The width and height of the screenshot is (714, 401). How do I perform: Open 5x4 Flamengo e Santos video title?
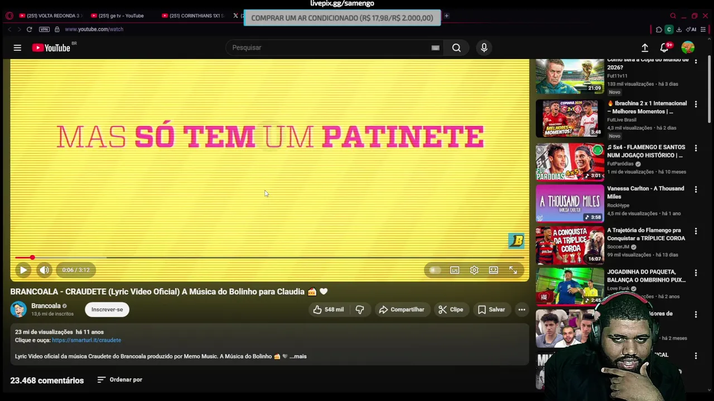(646, 151)
